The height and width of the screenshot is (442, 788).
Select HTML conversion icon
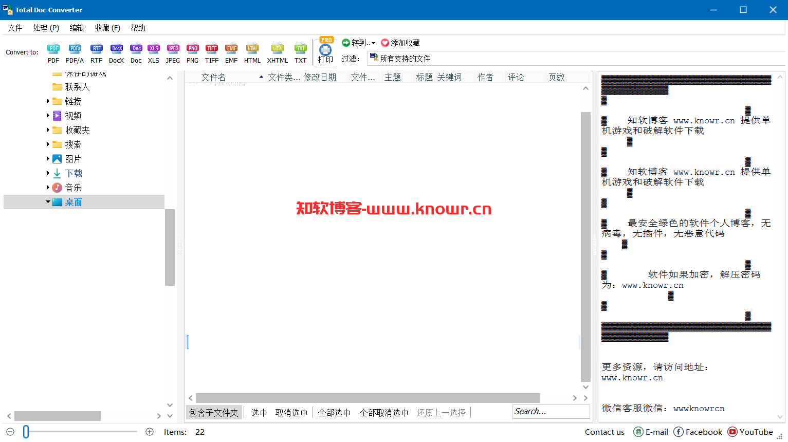(252, 53)
